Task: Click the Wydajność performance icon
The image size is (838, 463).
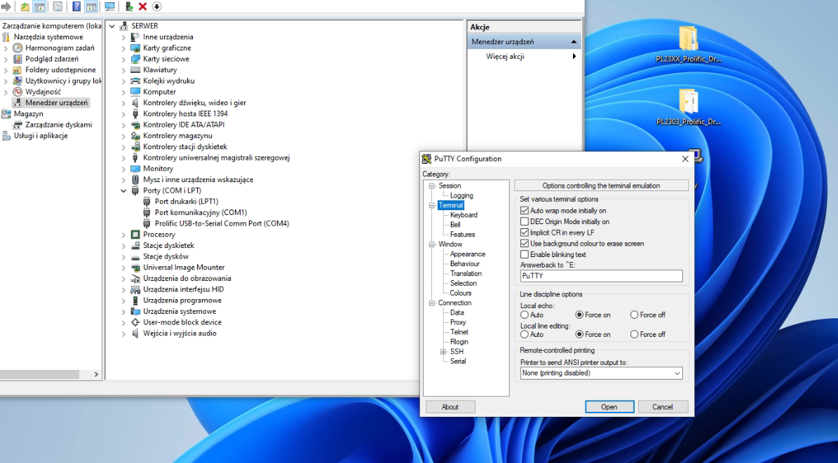Action: tap(18, 92)
